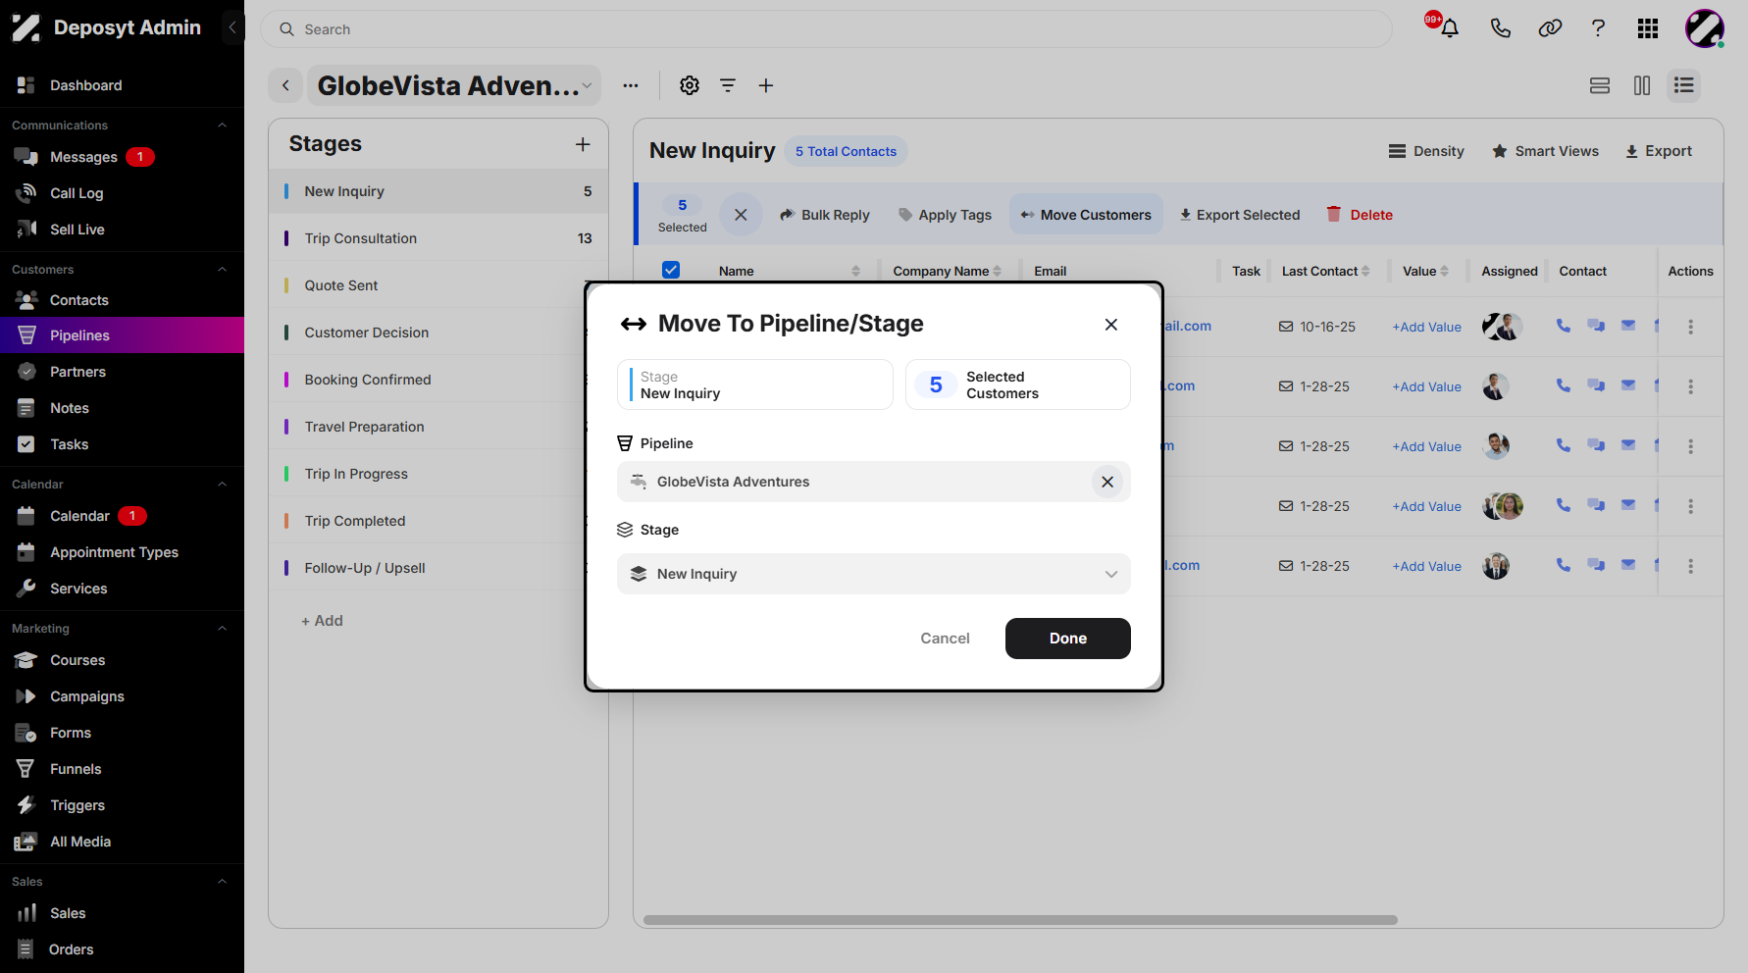Collapse the Communications sidebar section
This screenshot has height=973, width=1748.
[222, 126]
